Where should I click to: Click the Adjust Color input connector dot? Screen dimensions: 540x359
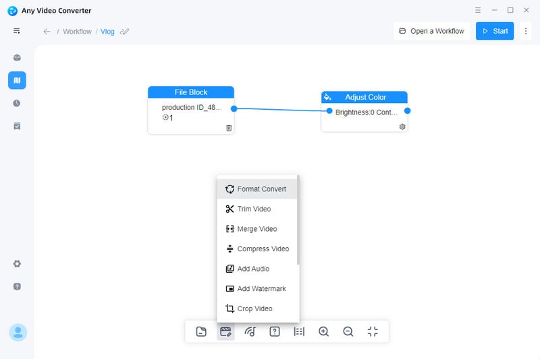point(329,110)
